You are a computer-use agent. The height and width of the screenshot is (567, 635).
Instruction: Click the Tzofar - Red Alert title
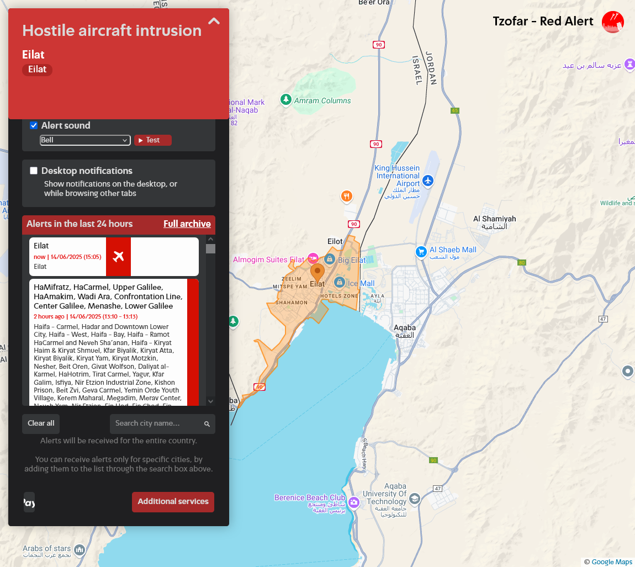click(543, 22)
